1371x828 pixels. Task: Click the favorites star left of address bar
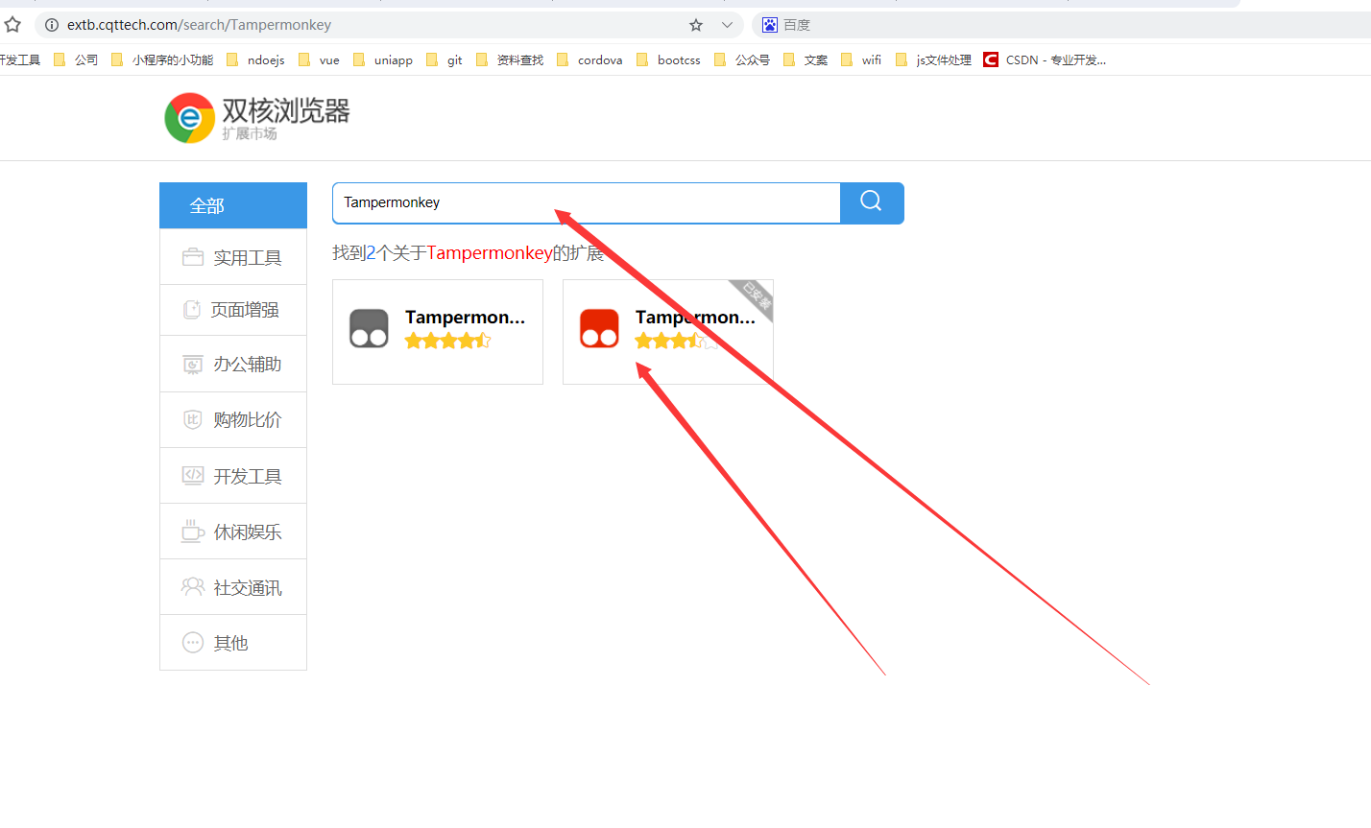click(12, 25)
